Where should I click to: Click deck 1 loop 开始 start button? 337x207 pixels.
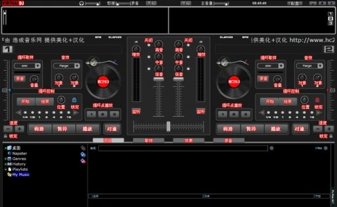pyautogui.click(x=25, y=102)
